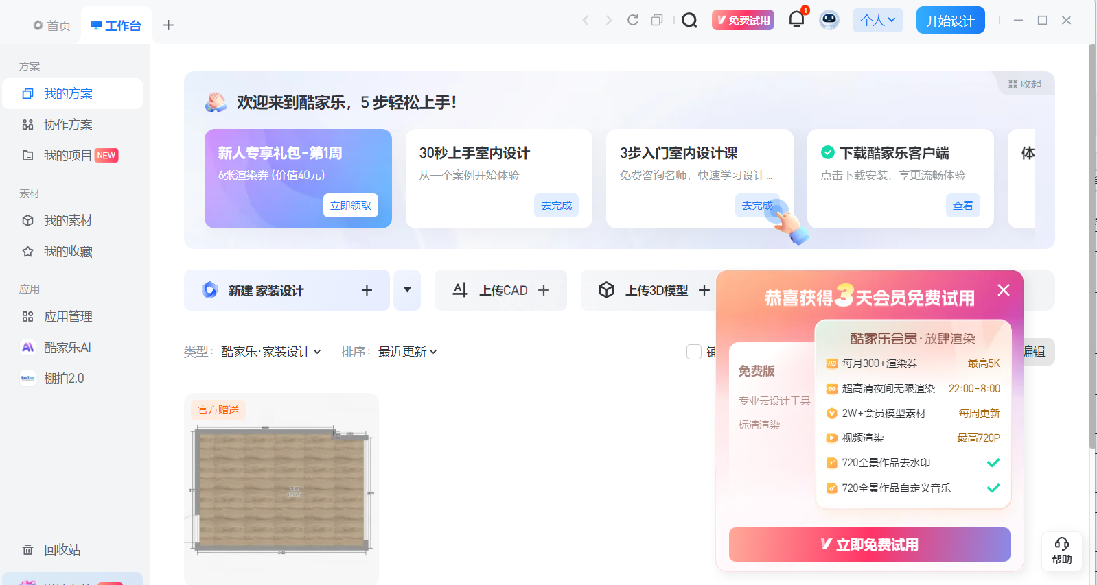This screenshot has width=1097, height=585.
Task: Click the 酷家乐AI logo icon
Action: [x=27, y=347]
